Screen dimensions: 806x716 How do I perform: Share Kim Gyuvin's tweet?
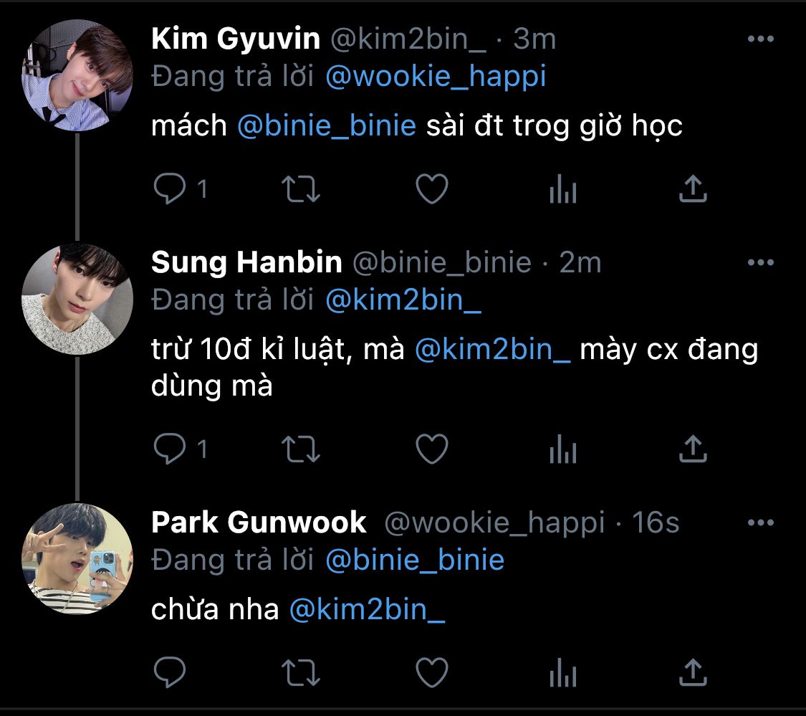[x=693, y=189]
